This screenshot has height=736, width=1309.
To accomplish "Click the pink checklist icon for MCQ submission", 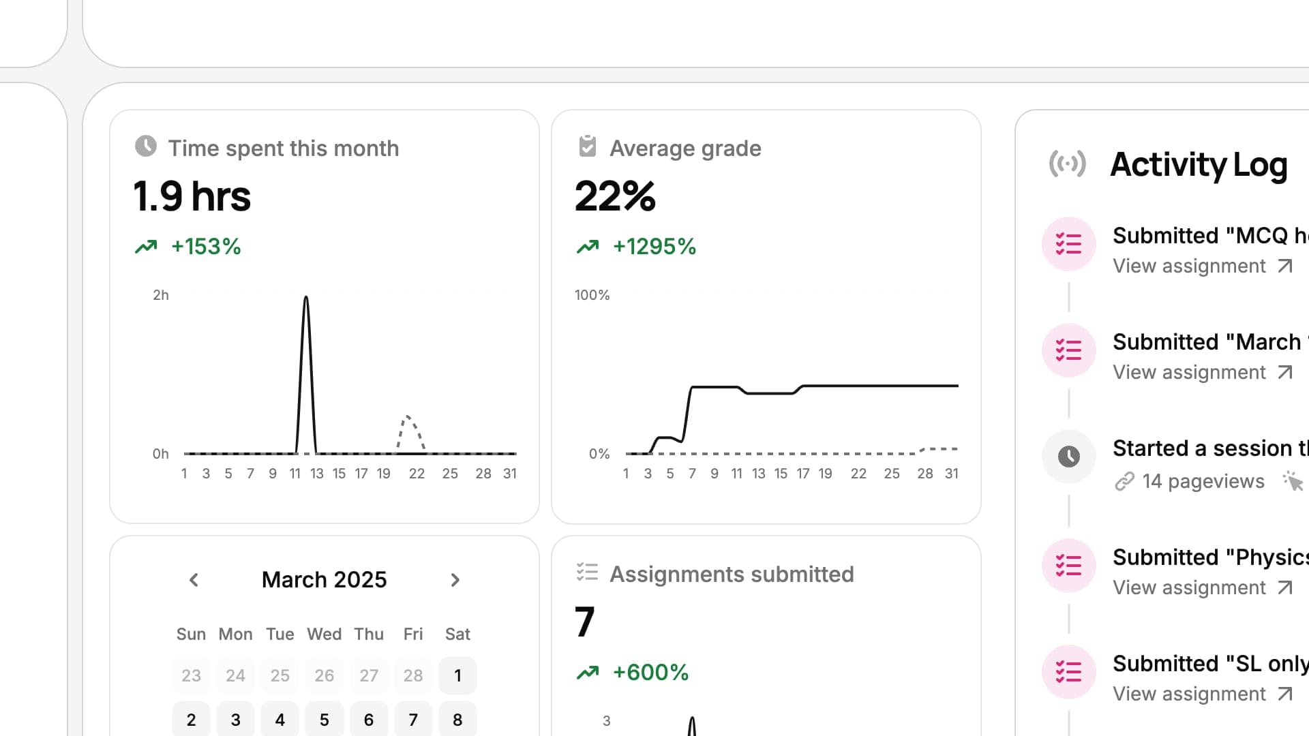I will [x=1068, y=243].
